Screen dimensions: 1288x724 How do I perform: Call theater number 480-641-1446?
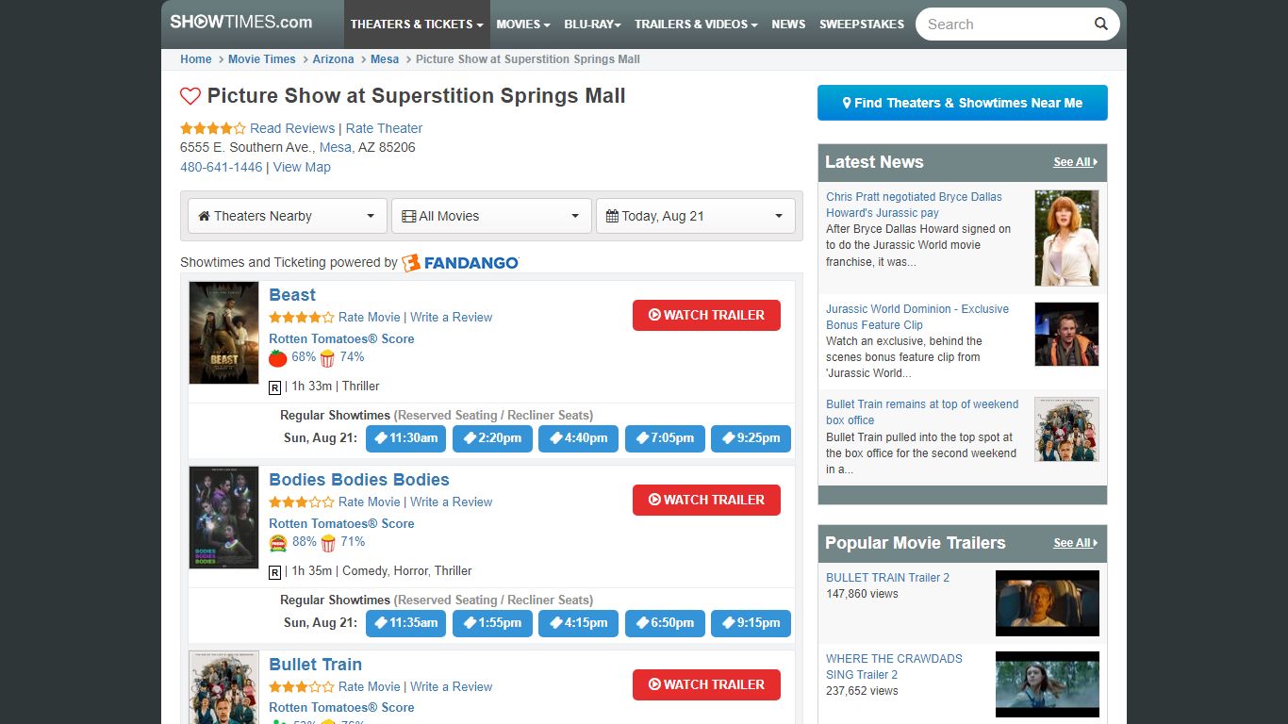(x=222, y=167)
